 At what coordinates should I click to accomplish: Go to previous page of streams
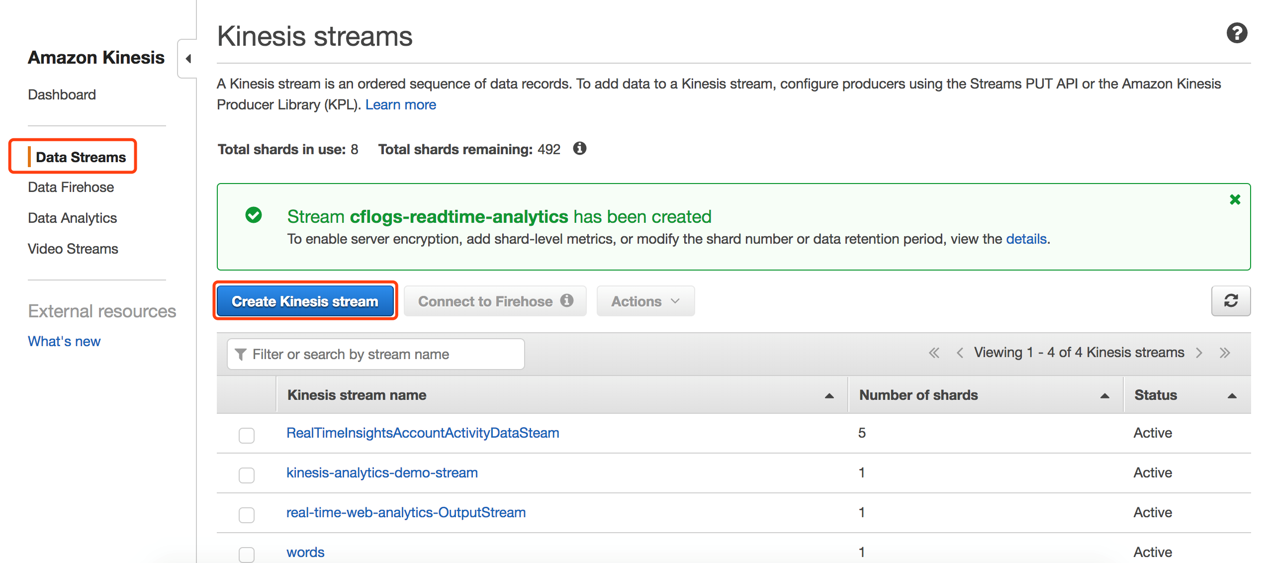[x=960, y=353]
